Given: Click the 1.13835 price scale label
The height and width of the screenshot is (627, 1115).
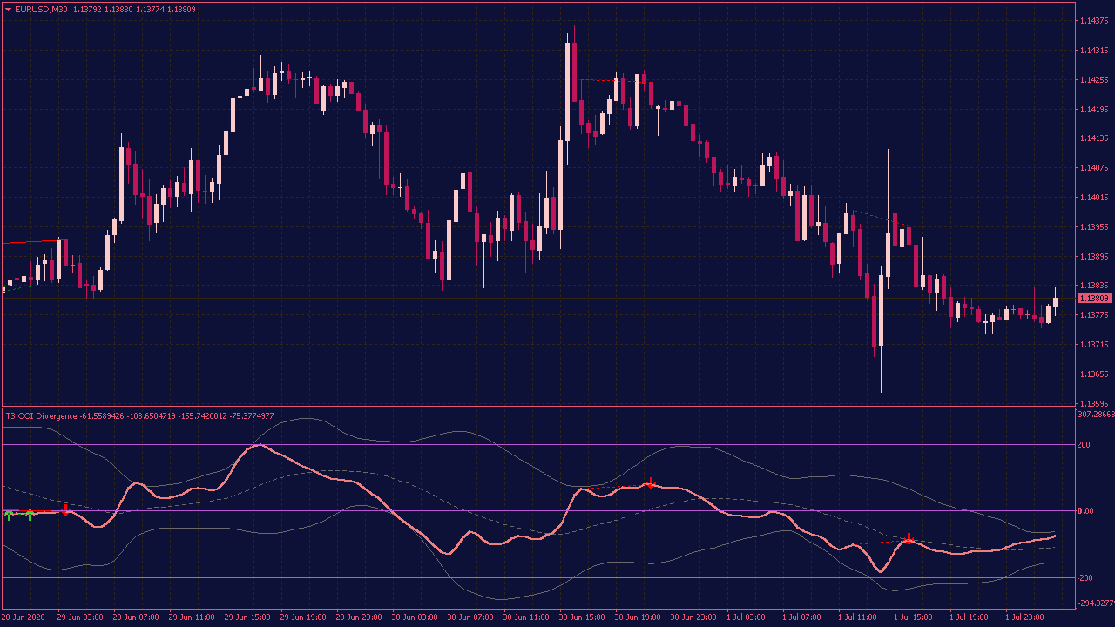Looking at the screenshot, I should tap(1094, 286).
